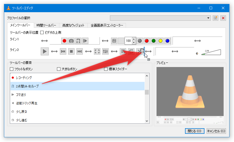Viewport: 234px width, 142px height.
Task: Increase the teletext page number with up arrow
Action: [x=134, y=39]
